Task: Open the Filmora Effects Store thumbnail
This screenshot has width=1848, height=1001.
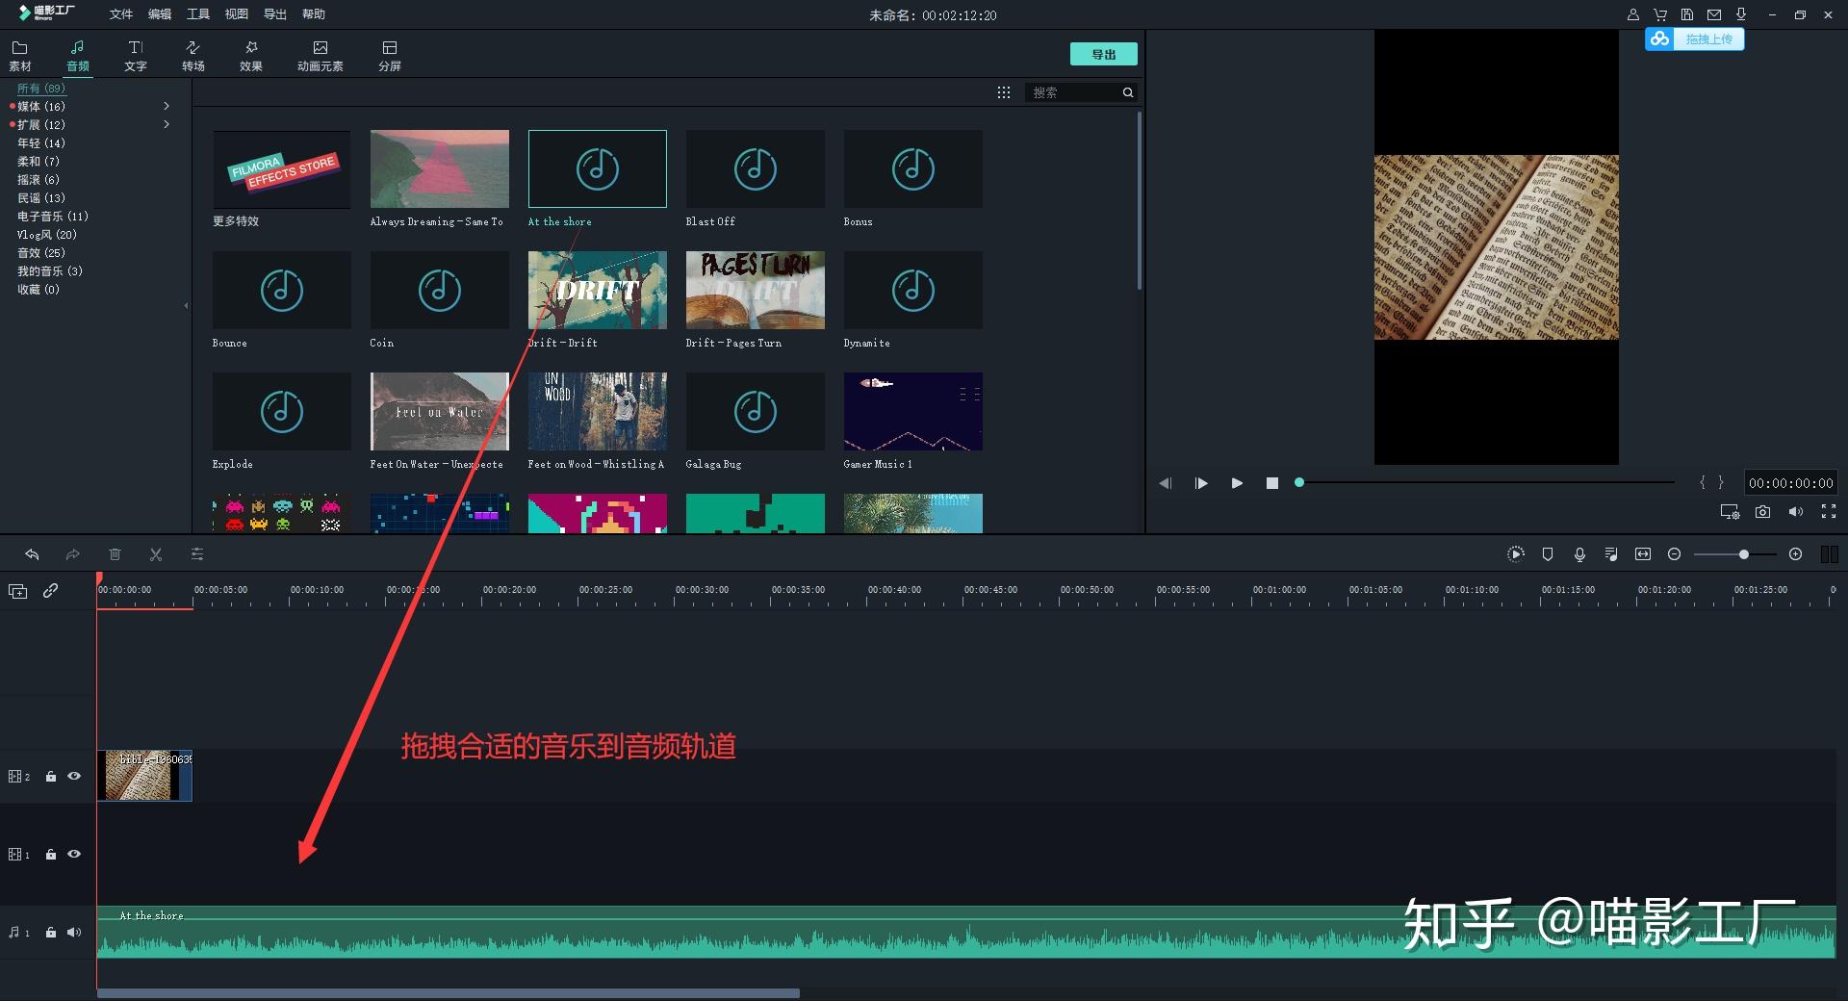Action: tap(282, 169)
